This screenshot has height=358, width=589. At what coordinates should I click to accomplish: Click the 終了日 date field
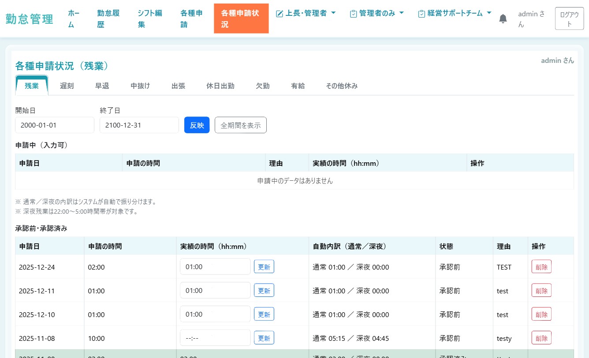(139, 125)
